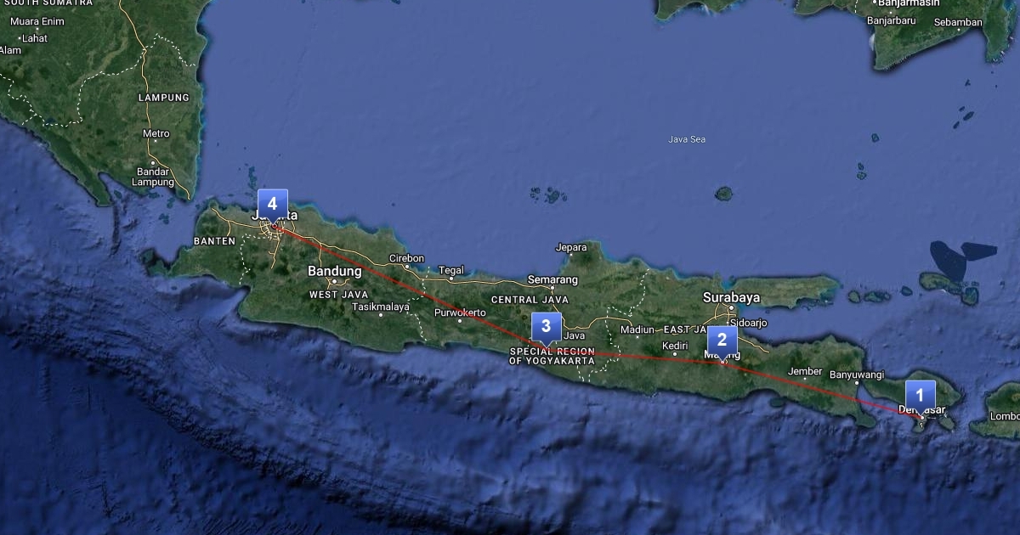Click the Jember city label
The height and width of the screenshot is (535, 1020).
805,371
